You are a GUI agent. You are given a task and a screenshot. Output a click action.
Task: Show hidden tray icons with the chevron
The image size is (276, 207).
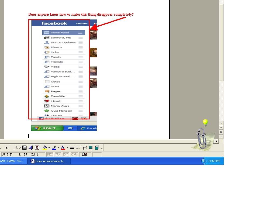coord(204,161)
